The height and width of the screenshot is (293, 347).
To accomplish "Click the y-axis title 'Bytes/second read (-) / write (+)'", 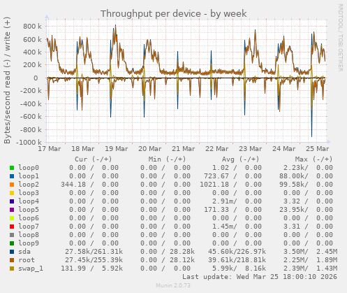I will click(x=7, y=80).
